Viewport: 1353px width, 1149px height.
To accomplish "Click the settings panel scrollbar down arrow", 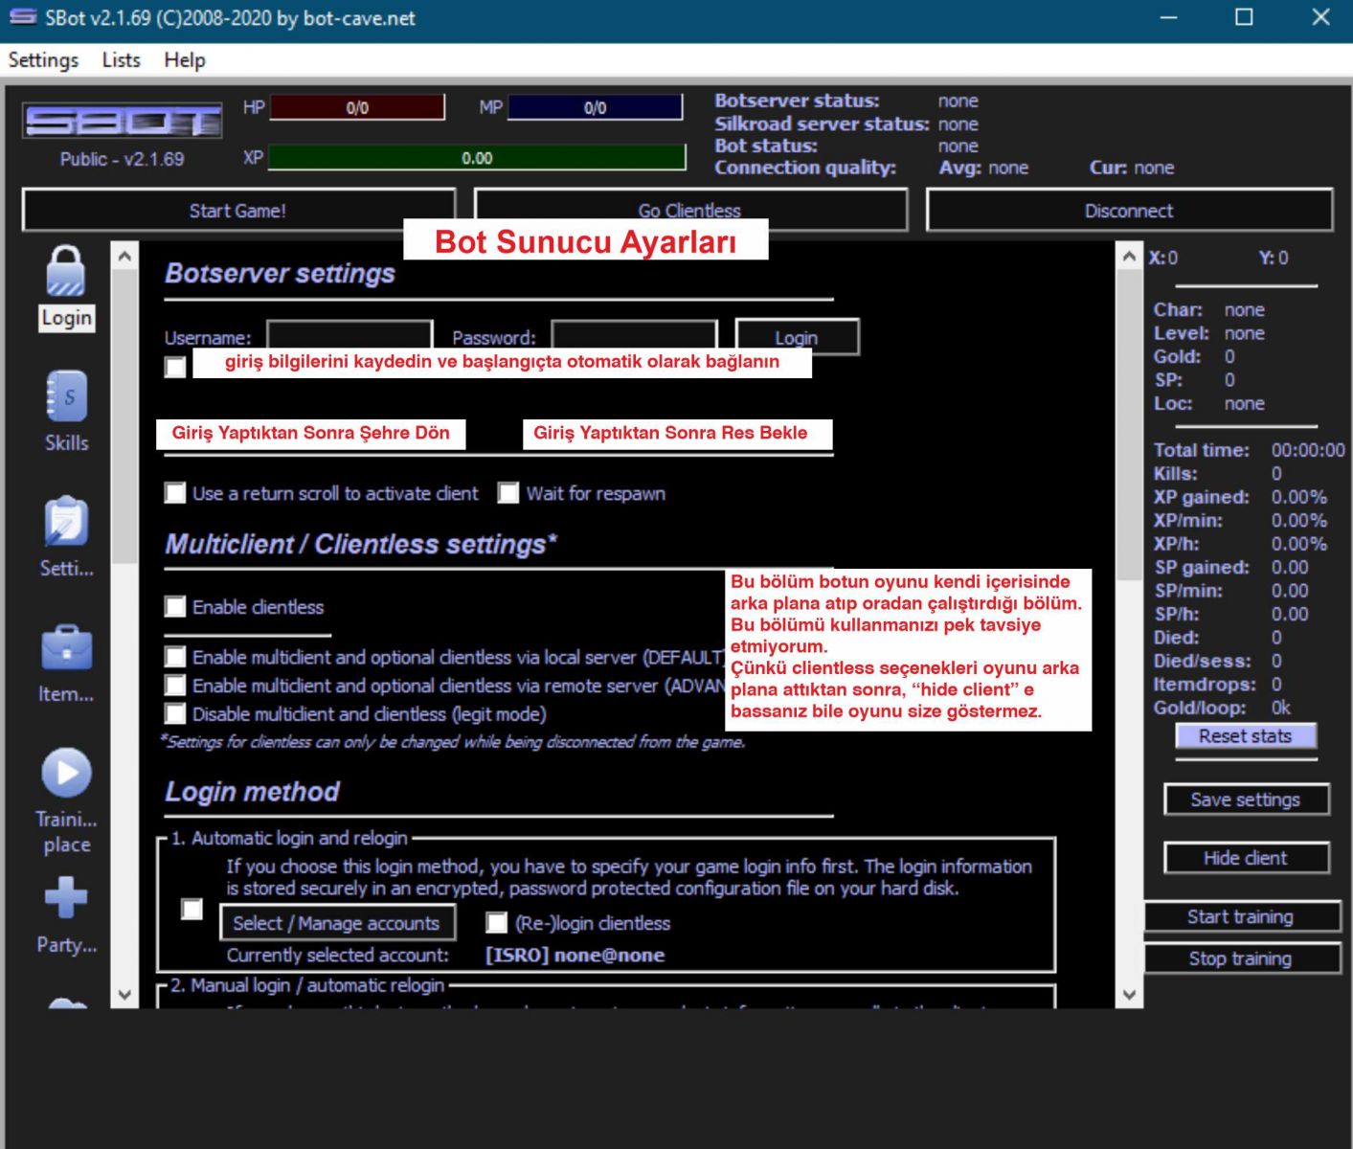I will pos(1130,994).
